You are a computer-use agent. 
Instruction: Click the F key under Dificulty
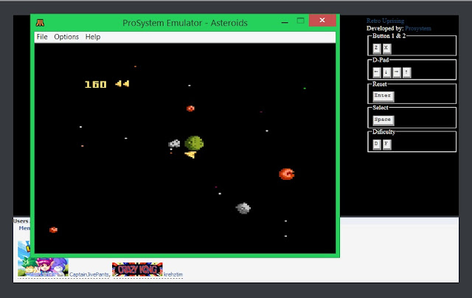tap(386, 144)
